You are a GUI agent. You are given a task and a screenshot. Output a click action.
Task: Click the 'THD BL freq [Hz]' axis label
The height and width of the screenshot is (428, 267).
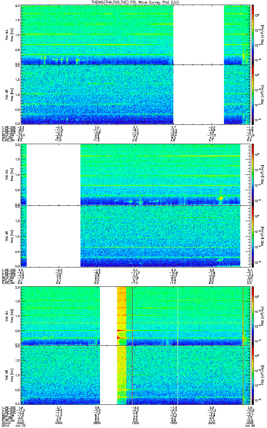tap(9, 174)
